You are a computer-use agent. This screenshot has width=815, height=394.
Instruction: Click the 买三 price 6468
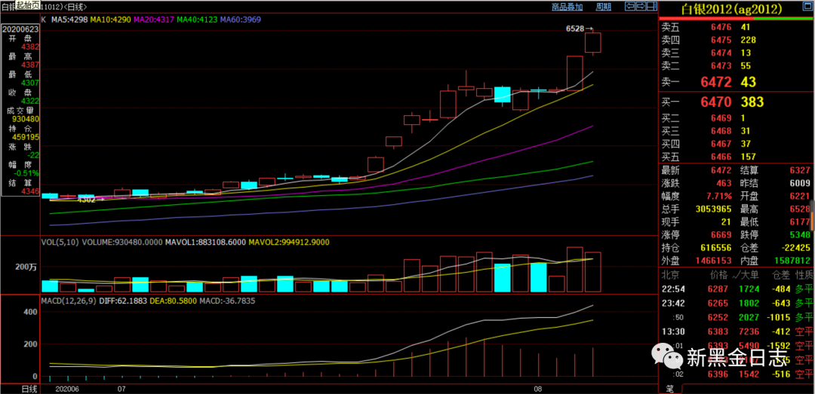(722, 131)
